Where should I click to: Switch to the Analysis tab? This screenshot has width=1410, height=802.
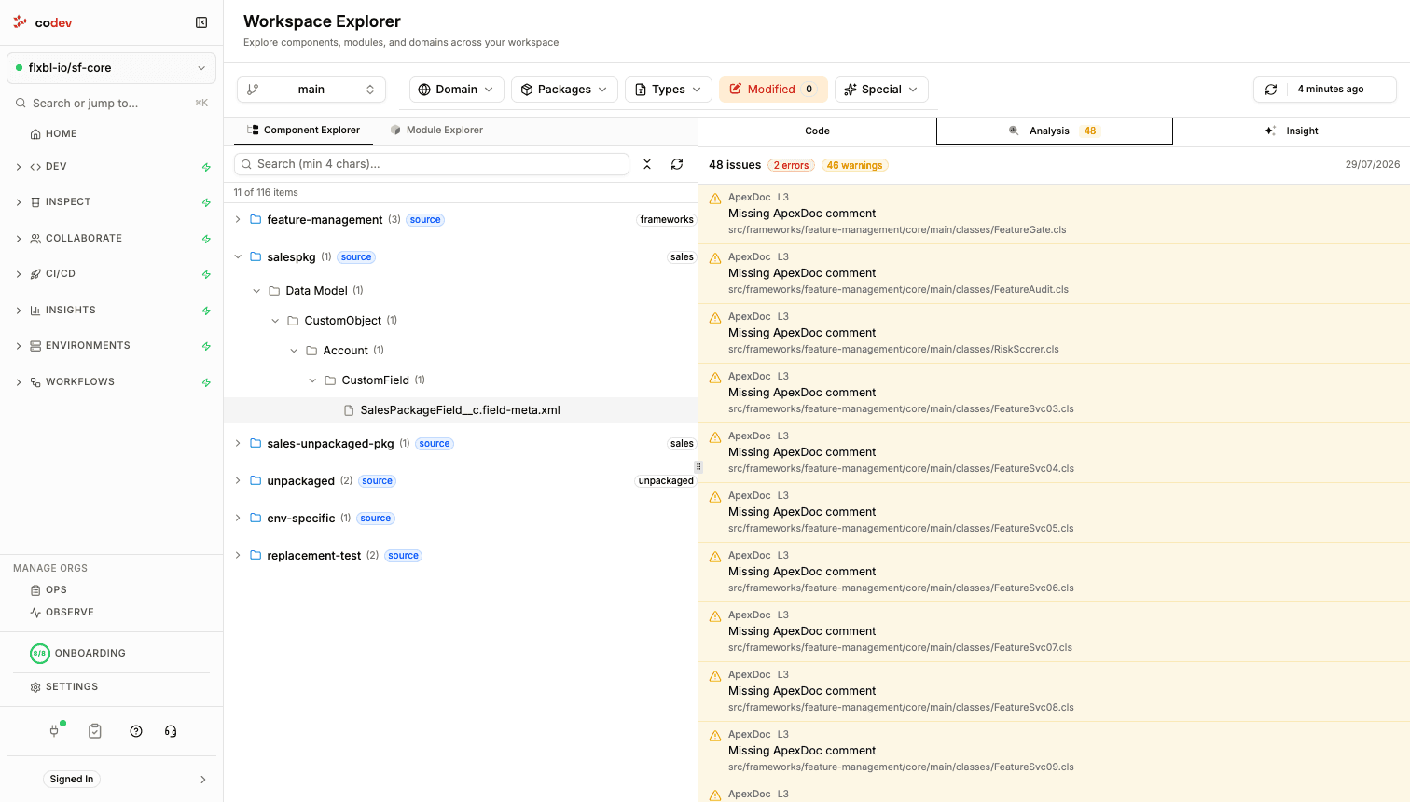pos(1055,131)
